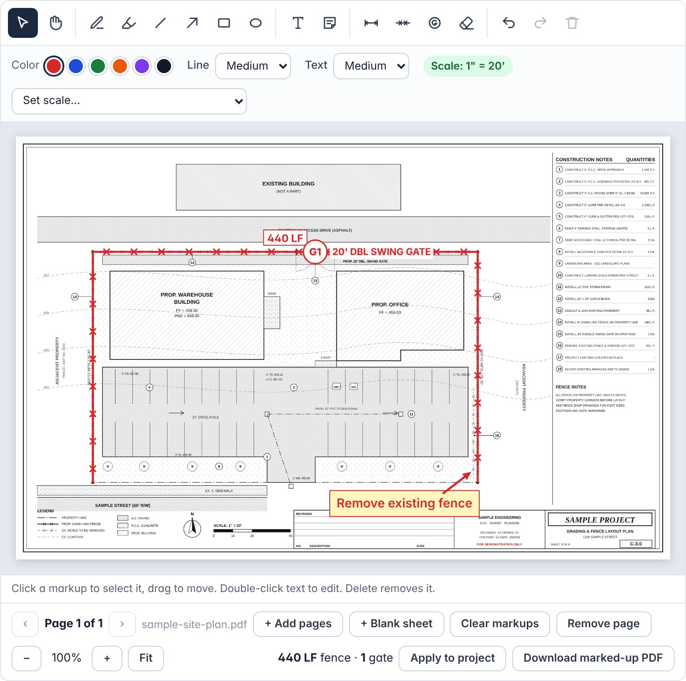Choose the red color swatch
The width and height of the screenshot is (686, 681).
click(54, 66)
